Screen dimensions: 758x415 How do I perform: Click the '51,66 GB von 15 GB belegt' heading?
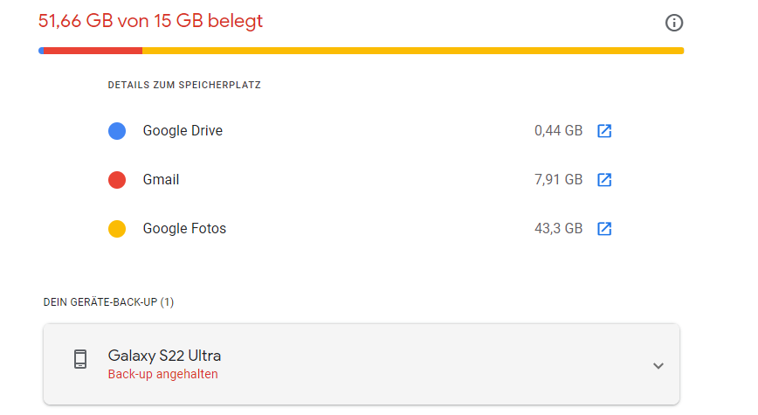(150, 21)
